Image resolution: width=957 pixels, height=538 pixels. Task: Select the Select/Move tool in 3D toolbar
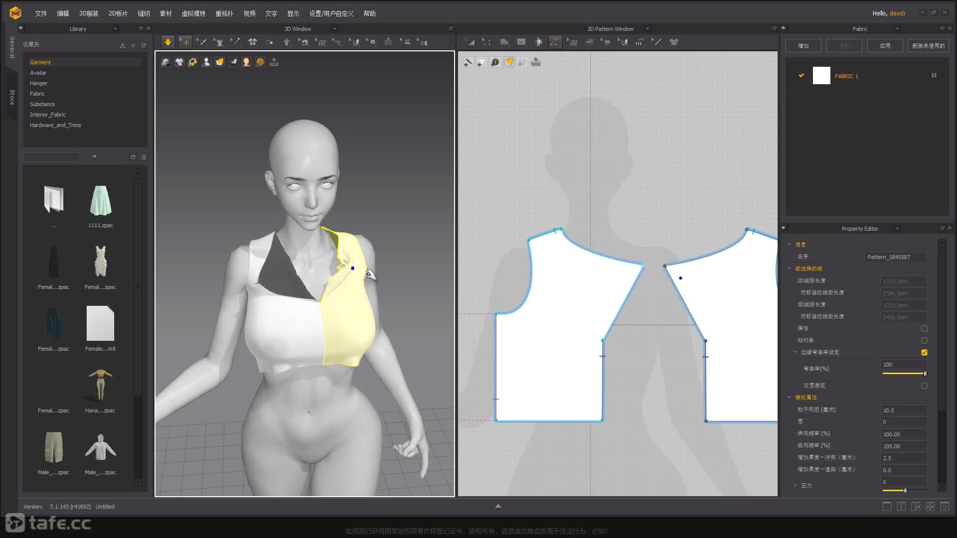point(185,42)
